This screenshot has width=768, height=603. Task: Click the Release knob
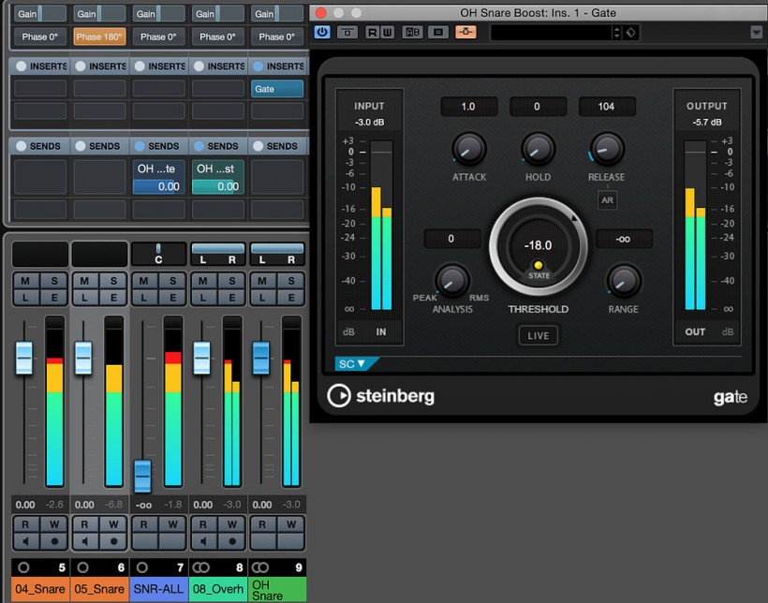coord(607,149)
